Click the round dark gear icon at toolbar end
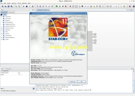135x96 pixels. [x=134, y=6]
